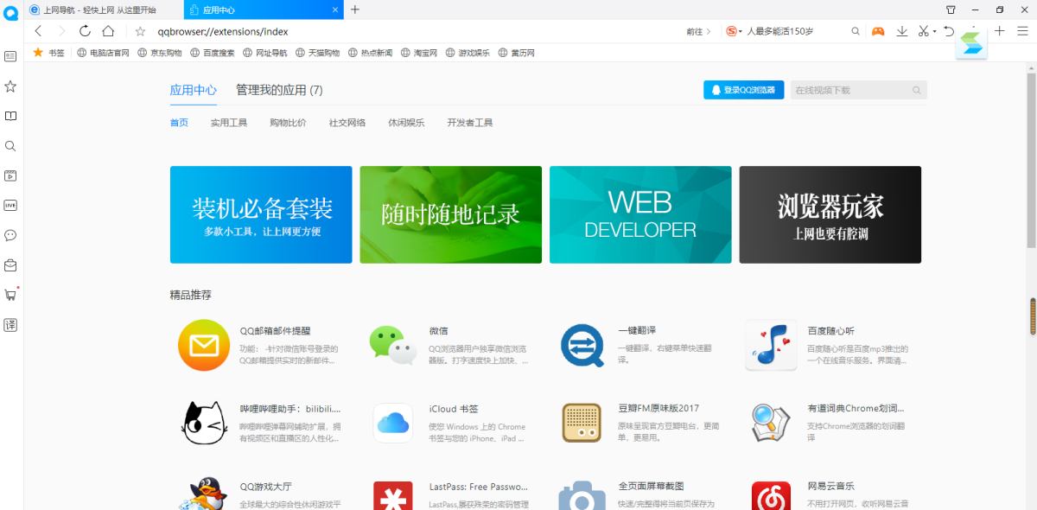This screenshot has height=510, width=1037.
Task: Bookmark this page with the star icon
Action: (140, 31)
